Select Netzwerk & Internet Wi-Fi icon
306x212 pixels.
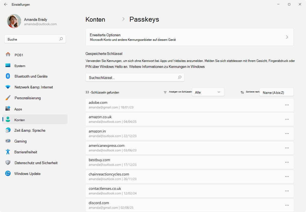8,87
